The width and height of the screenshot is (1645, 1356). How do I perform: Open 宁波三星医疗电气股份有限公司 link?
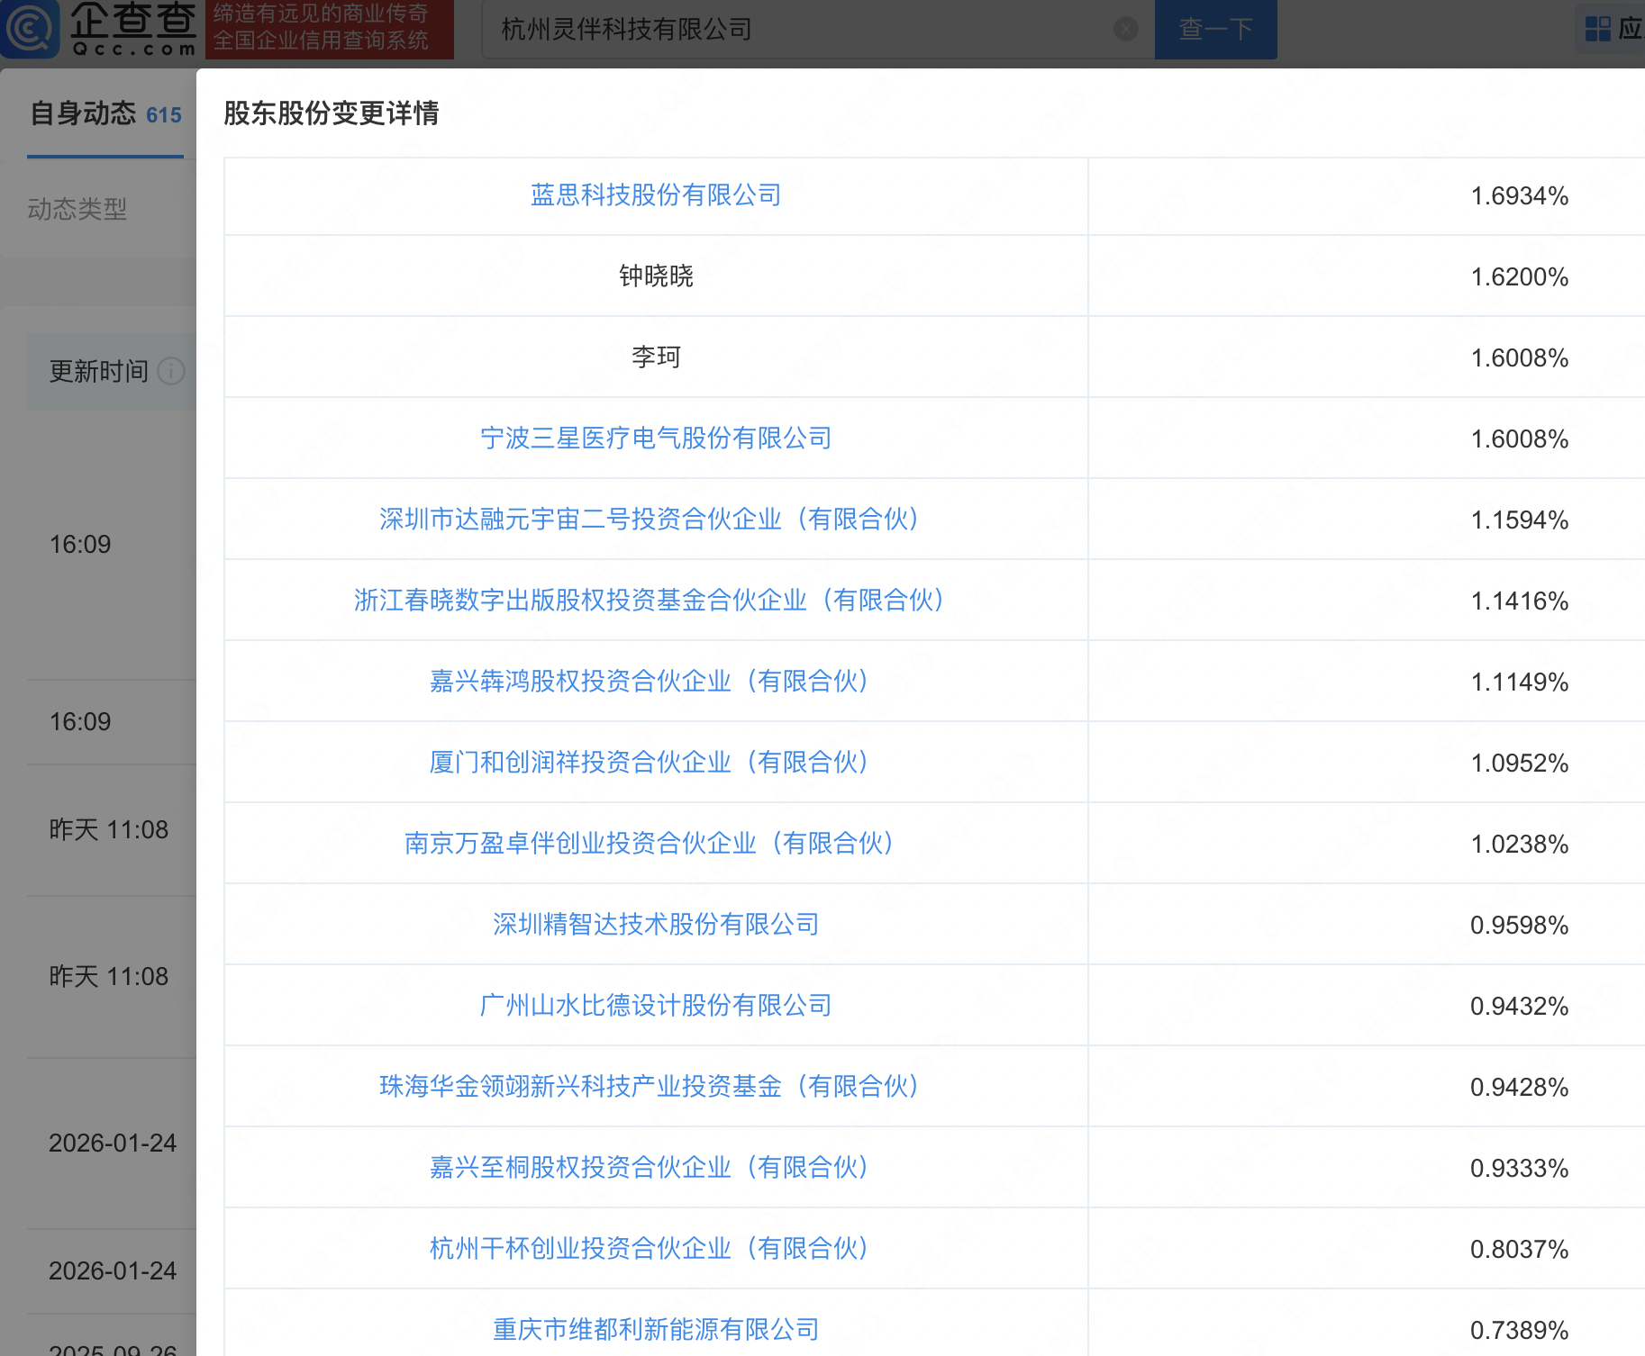click(655, 438)
